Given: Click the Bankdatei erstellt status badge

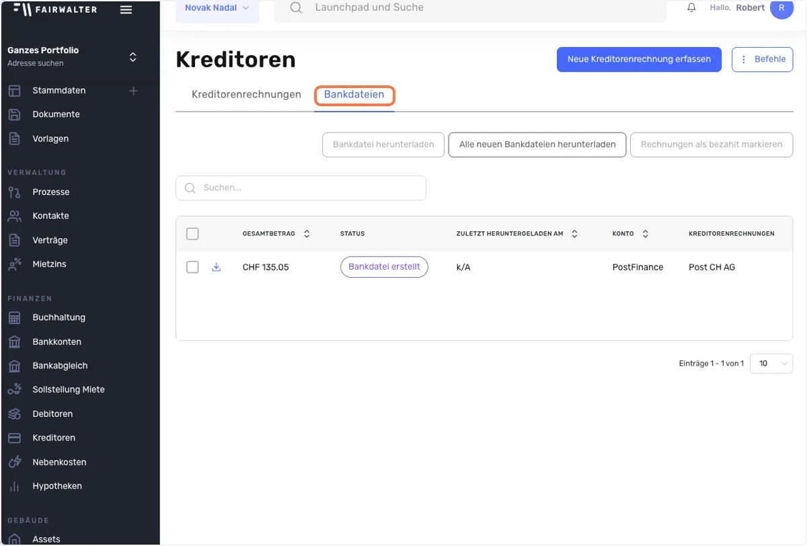Looking at the screenshot, I should click(x=384, y=267).
